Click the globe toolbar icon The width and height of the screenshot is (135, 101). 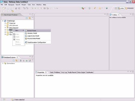tap(107, 8)
